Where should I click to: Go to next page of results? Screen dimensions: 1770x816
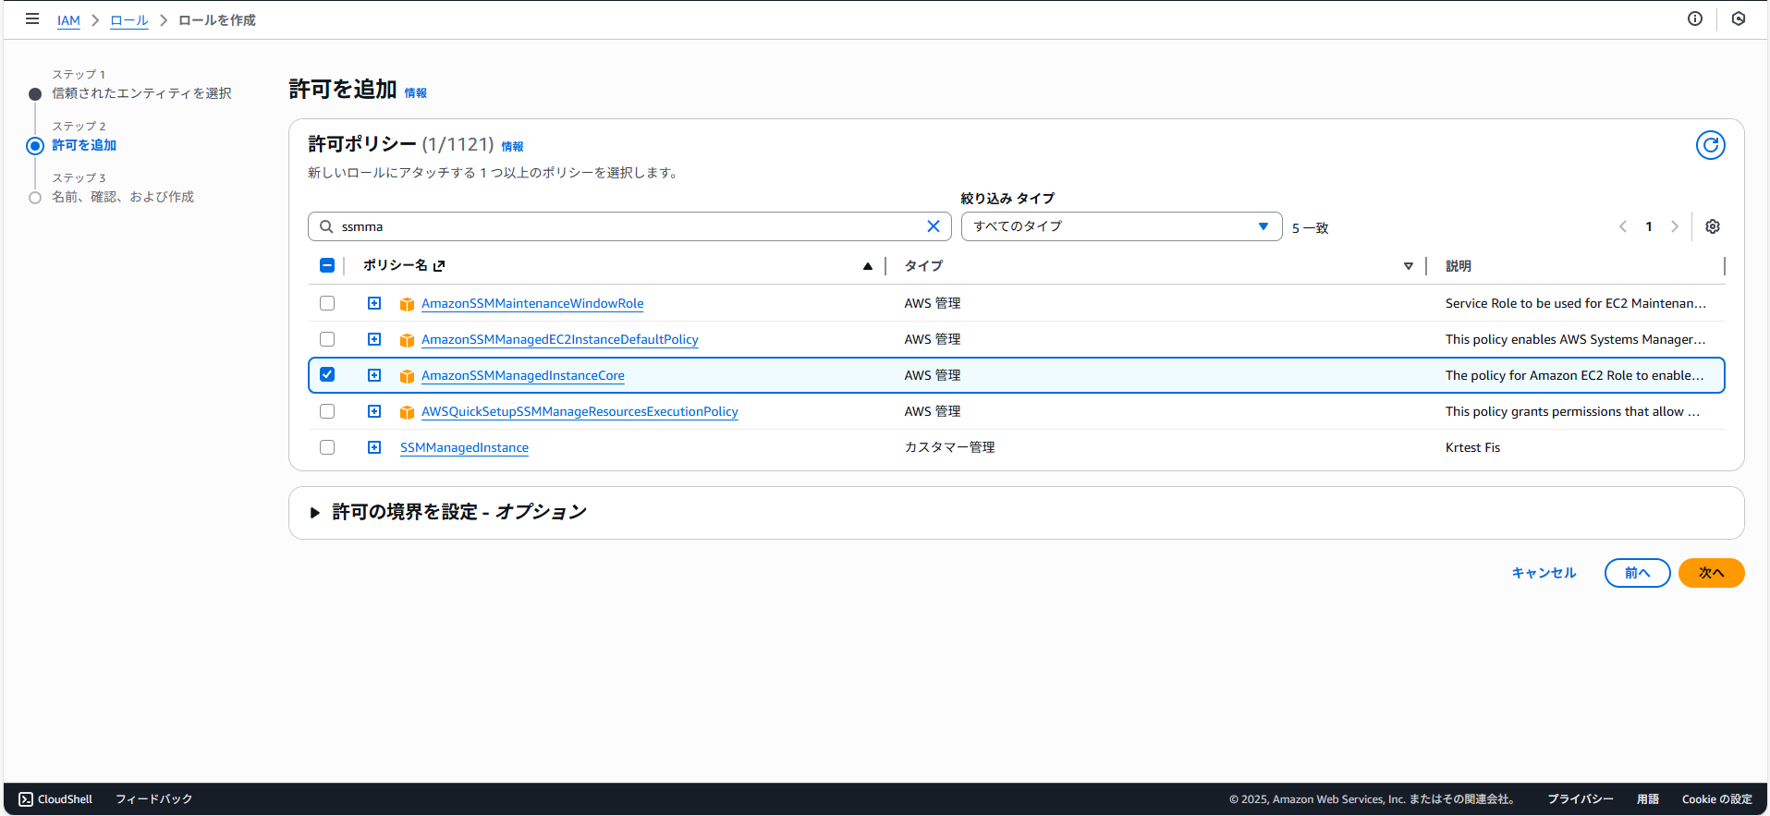click(x=1675, y=226)
